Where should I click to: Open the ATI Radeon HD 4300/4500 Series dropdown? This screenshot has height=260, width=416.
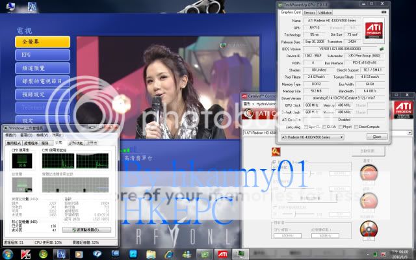pyautogui.click(x=312, y=137)
